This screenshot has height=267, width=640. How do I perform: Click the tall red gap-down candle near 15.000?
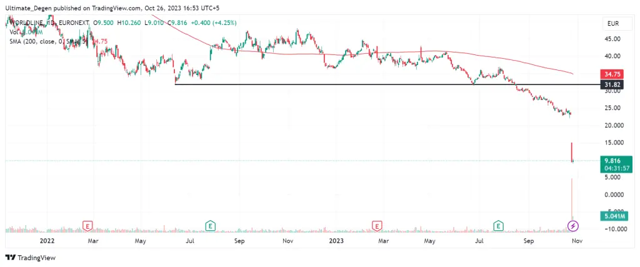572,152
